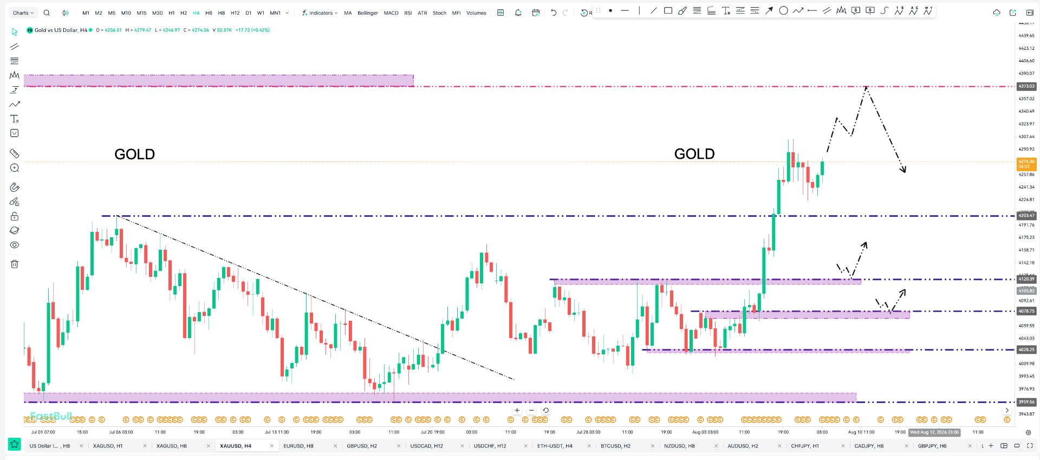The width and height of the screenshot is (1040, 460).
Task: Open the GBPUSD, H2 tab
Action: (x=362, y=446)
